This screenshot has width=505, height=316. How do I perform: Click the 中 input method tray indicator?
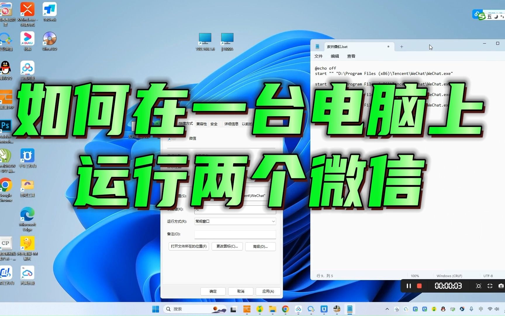[x=481, y=309]
